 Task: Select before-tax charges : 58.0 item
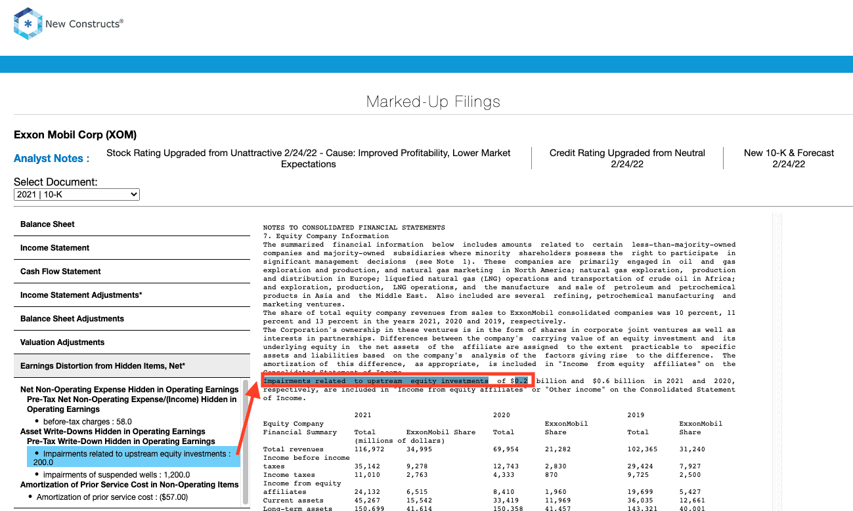(87, 422)
